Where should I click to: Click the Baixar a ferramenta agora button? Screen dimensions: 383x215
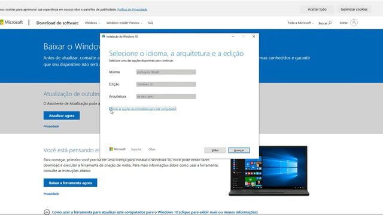pyautogui.click(x=71, y=183)
